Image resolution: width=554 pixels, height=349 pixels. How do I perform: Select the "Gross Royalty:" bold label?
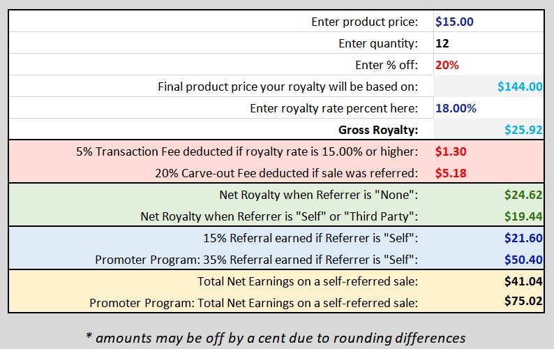(378, 130)
